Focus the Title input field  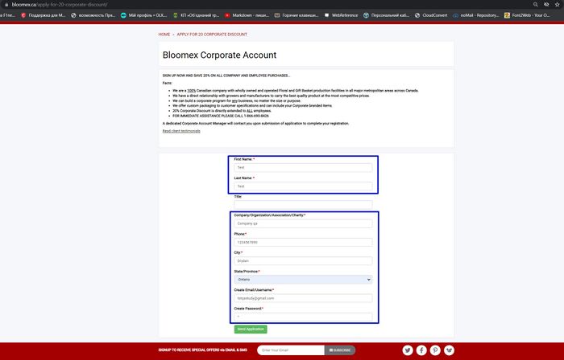303,205
